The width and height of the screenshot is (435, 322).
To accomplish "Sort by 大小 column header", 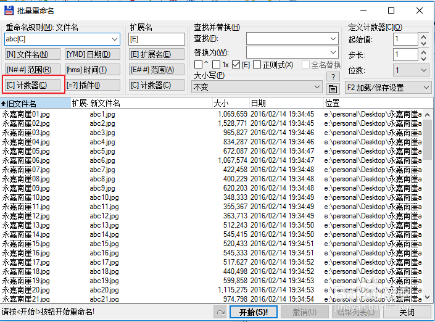I will point(231,104).
